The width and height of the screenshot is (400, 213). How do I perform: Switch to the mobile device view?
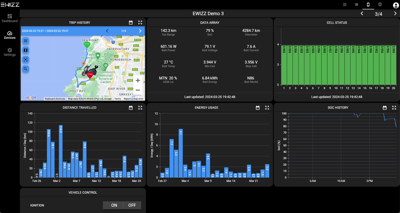point(368,4)
